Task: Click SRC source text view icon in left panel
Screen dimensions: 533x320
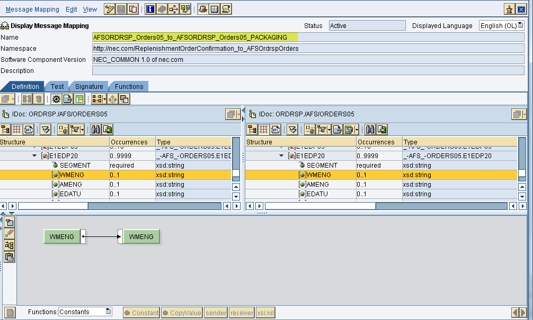Action: point(29,130)
